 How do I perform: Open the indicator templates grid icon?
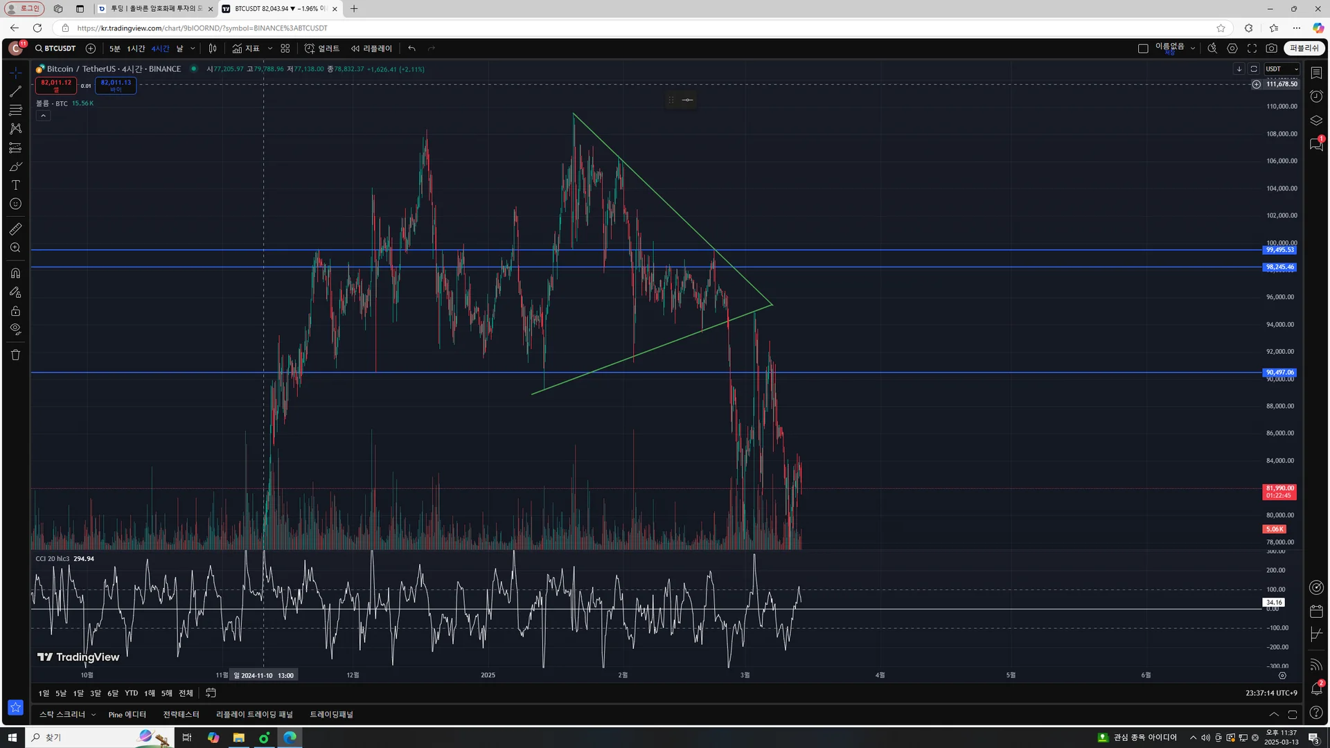285,48
